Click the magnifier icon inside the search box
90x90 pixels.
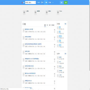point(35,2)
